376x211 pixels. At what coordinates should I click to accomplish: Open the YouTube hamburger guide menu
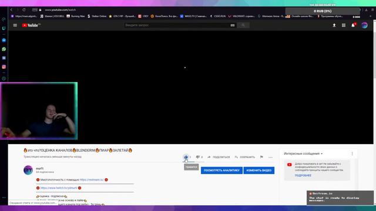(x=15, y=25)
